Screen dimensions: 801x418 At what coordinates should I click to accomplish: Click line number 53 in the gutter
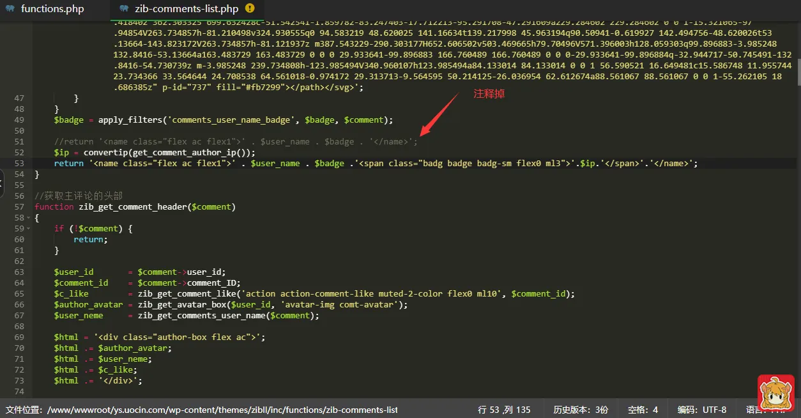(x=19, y=164)
